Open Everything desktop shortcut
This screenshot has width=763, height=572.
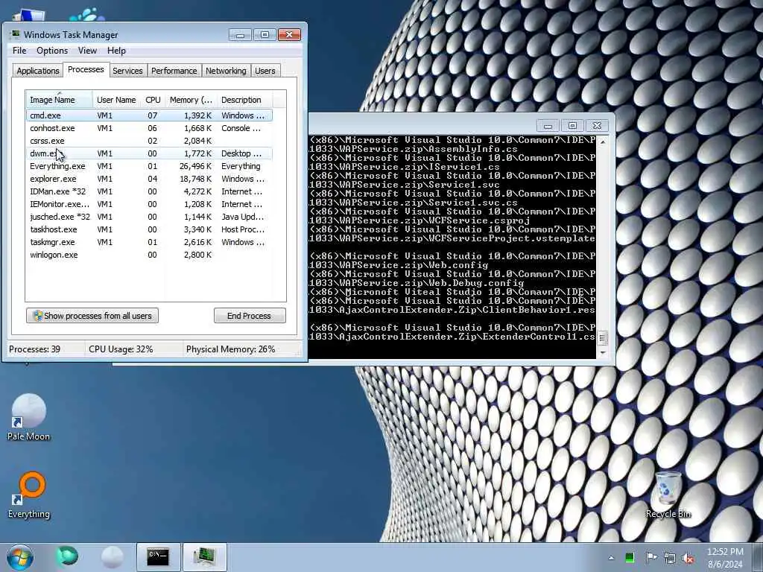(x=29, y=495)
